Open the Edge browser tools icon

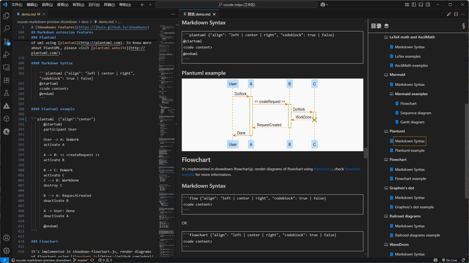6,131
